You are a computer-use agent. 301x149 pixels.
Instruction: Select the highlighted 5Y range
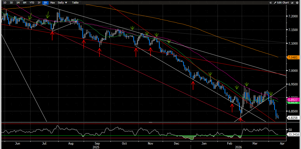(45, 3)
